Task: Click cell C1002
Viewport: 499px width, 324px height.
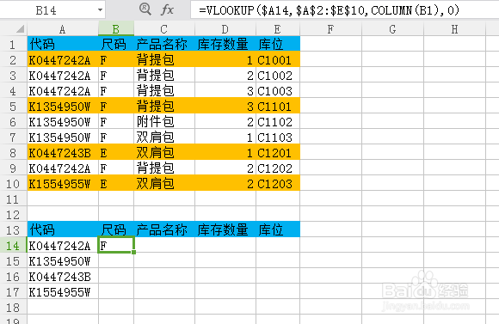Action: click(278, 75)
